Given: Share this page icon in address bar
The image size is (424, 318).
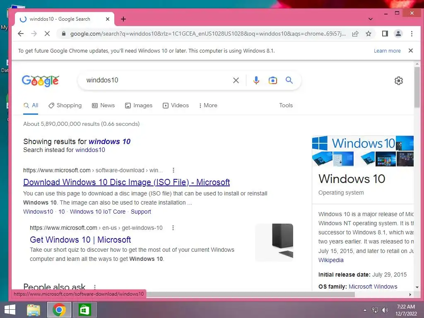Looking at the screenshot, I should click(x=355, y=34).
